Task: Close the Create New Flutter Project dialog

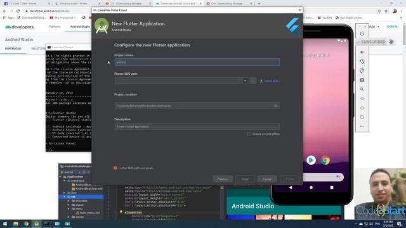Action: 299,10
